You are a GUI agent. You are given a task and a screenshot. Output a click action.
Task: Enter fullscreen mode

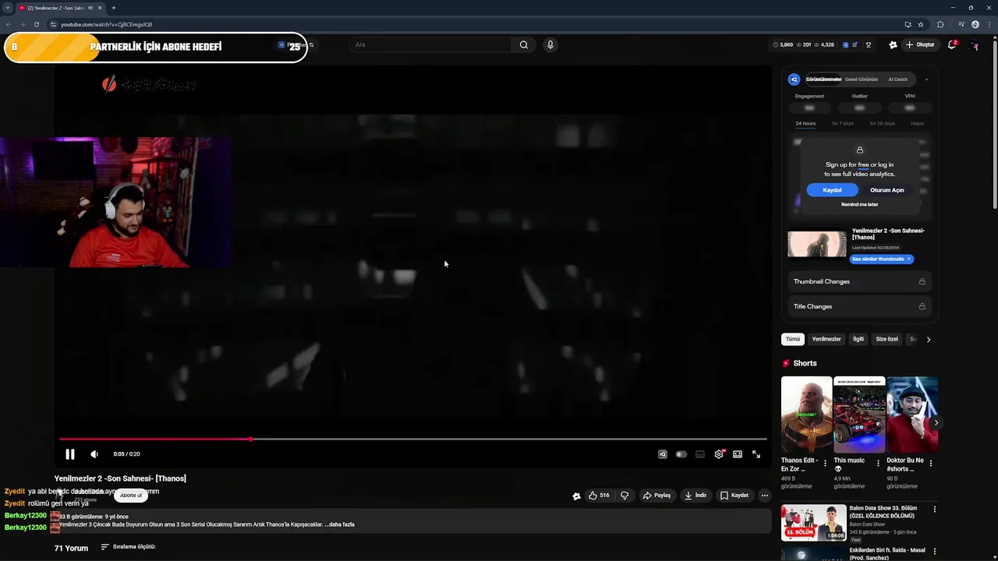pos(756,454)
